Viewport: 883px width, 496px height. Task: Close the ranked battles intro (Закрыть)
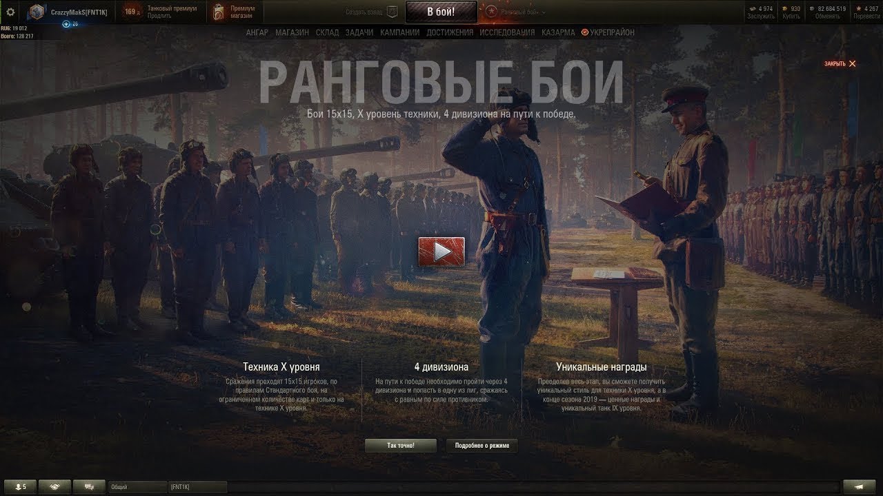840,63
